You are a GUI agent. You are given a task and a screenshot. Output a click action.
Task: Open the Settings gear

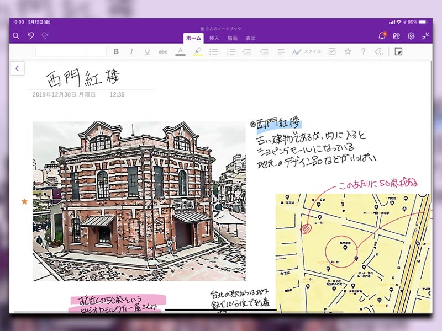pyautogui.click(x=411, y=34)
